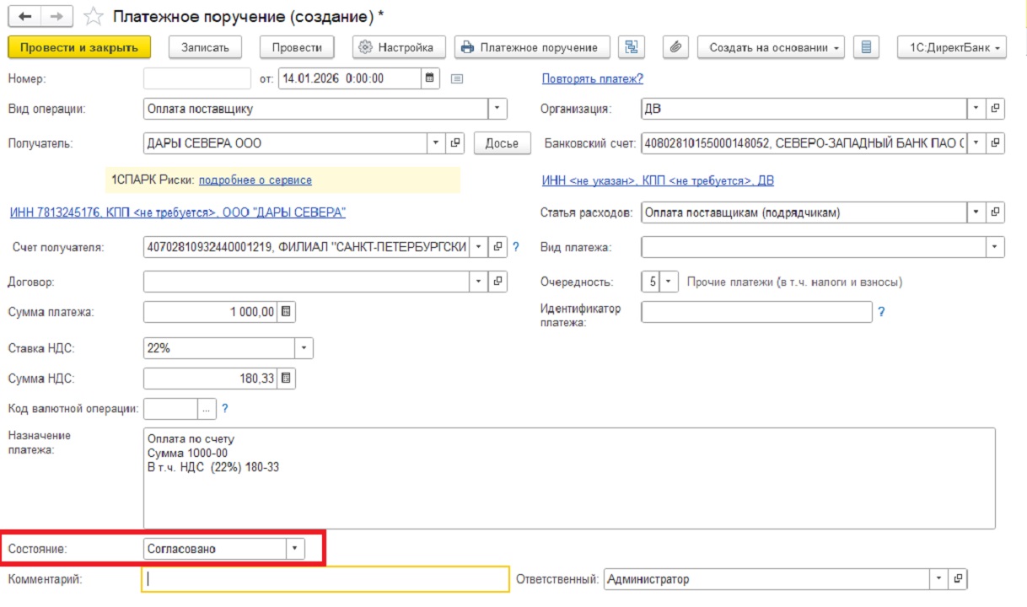1027x607 pixels.
Task: Open Настройка settings
Action: [x=398, y=47]
